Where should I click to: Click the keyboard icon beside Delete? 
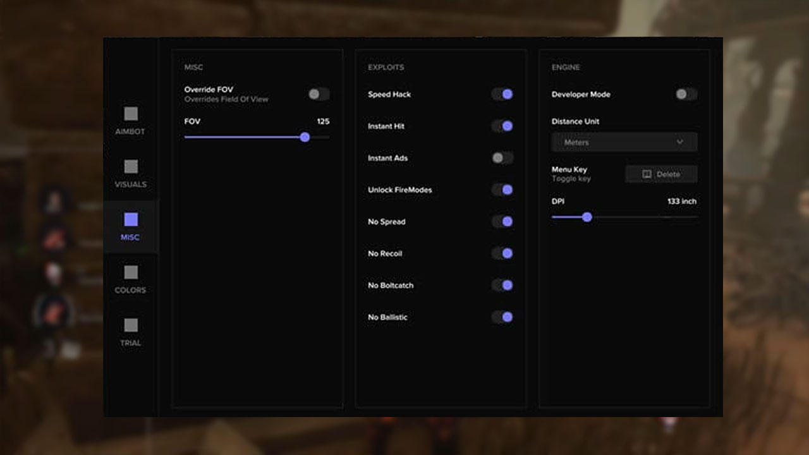pyautogui.click(x=647, y=174)
